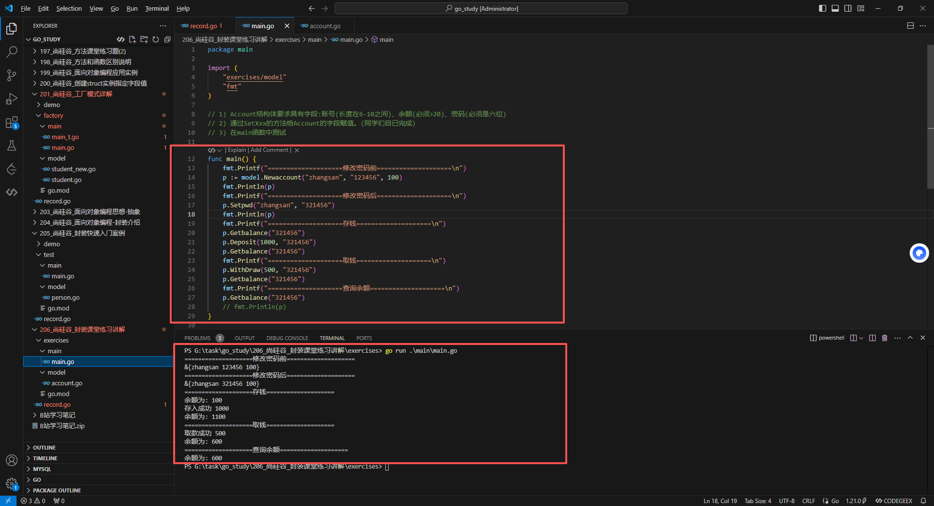Change the UTF-8 file encoding
The image size is (934, 506).
coord(787,501)
